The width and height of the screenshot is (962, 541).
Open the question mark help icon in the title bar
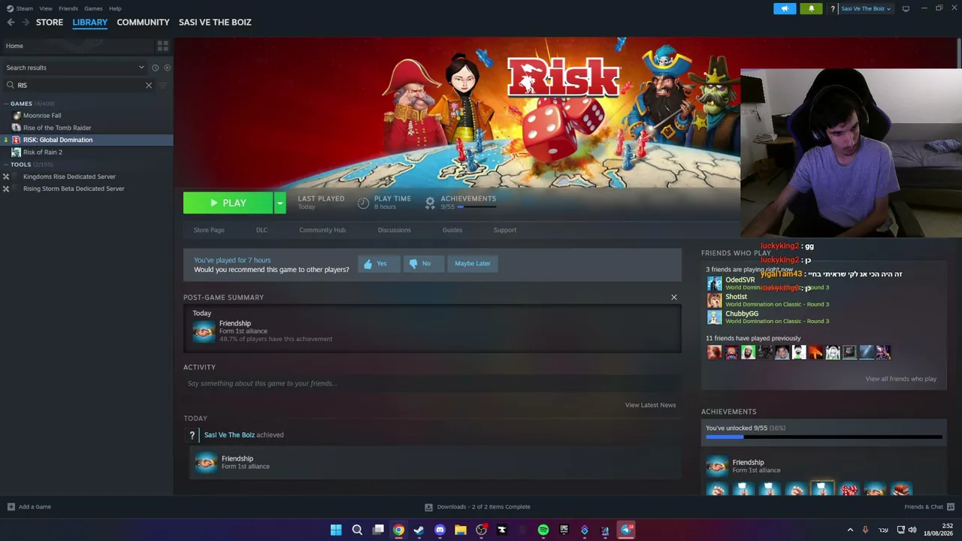[x=833, y=9]
